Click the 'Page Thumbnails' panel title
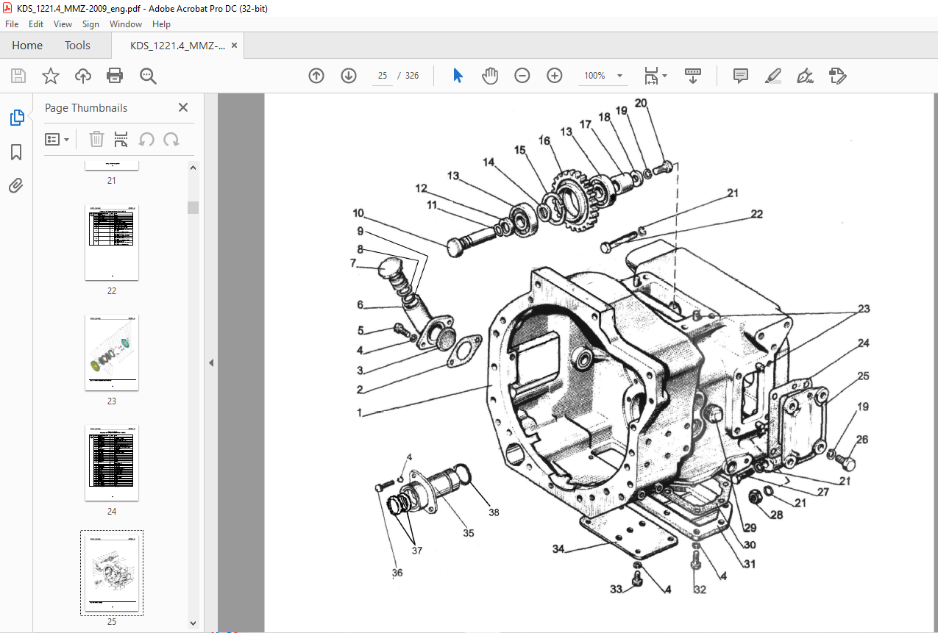 86,107
